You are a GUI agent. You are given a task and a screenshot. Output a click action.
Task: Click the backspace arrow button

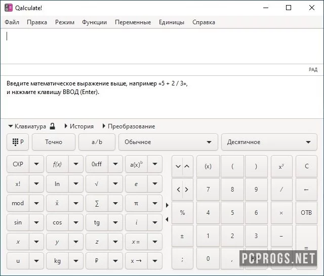click(306, 190)
